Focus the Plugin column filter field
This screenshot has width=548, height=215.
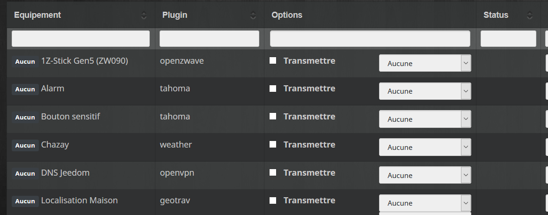209,38
